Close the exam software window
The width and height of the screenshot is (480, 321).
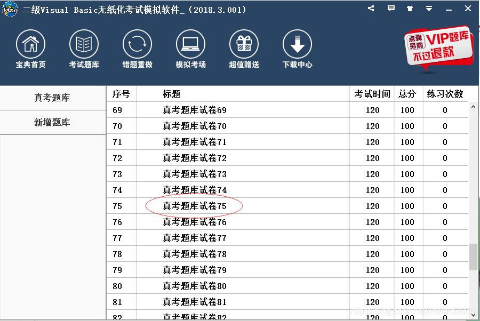coord(468,9)
